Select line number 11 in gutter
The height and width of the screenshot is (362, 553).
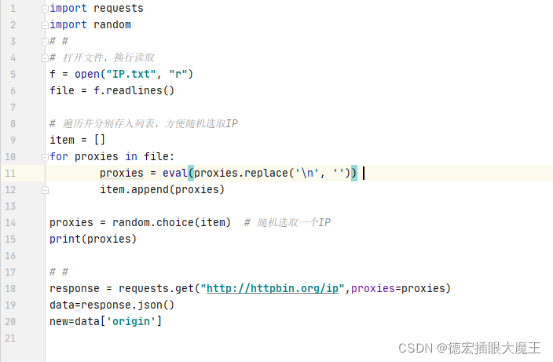pos(10,174)
